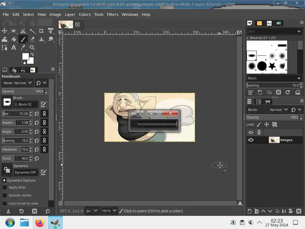The width and height of the screenshot is (305, 229).
Task: Select the Crop tool
Action: 41,31
